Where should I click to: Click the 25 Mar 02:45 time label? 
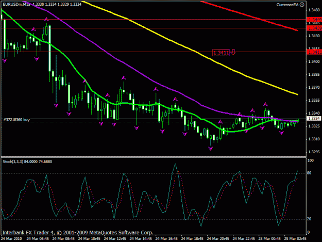(x=295, y=239)
